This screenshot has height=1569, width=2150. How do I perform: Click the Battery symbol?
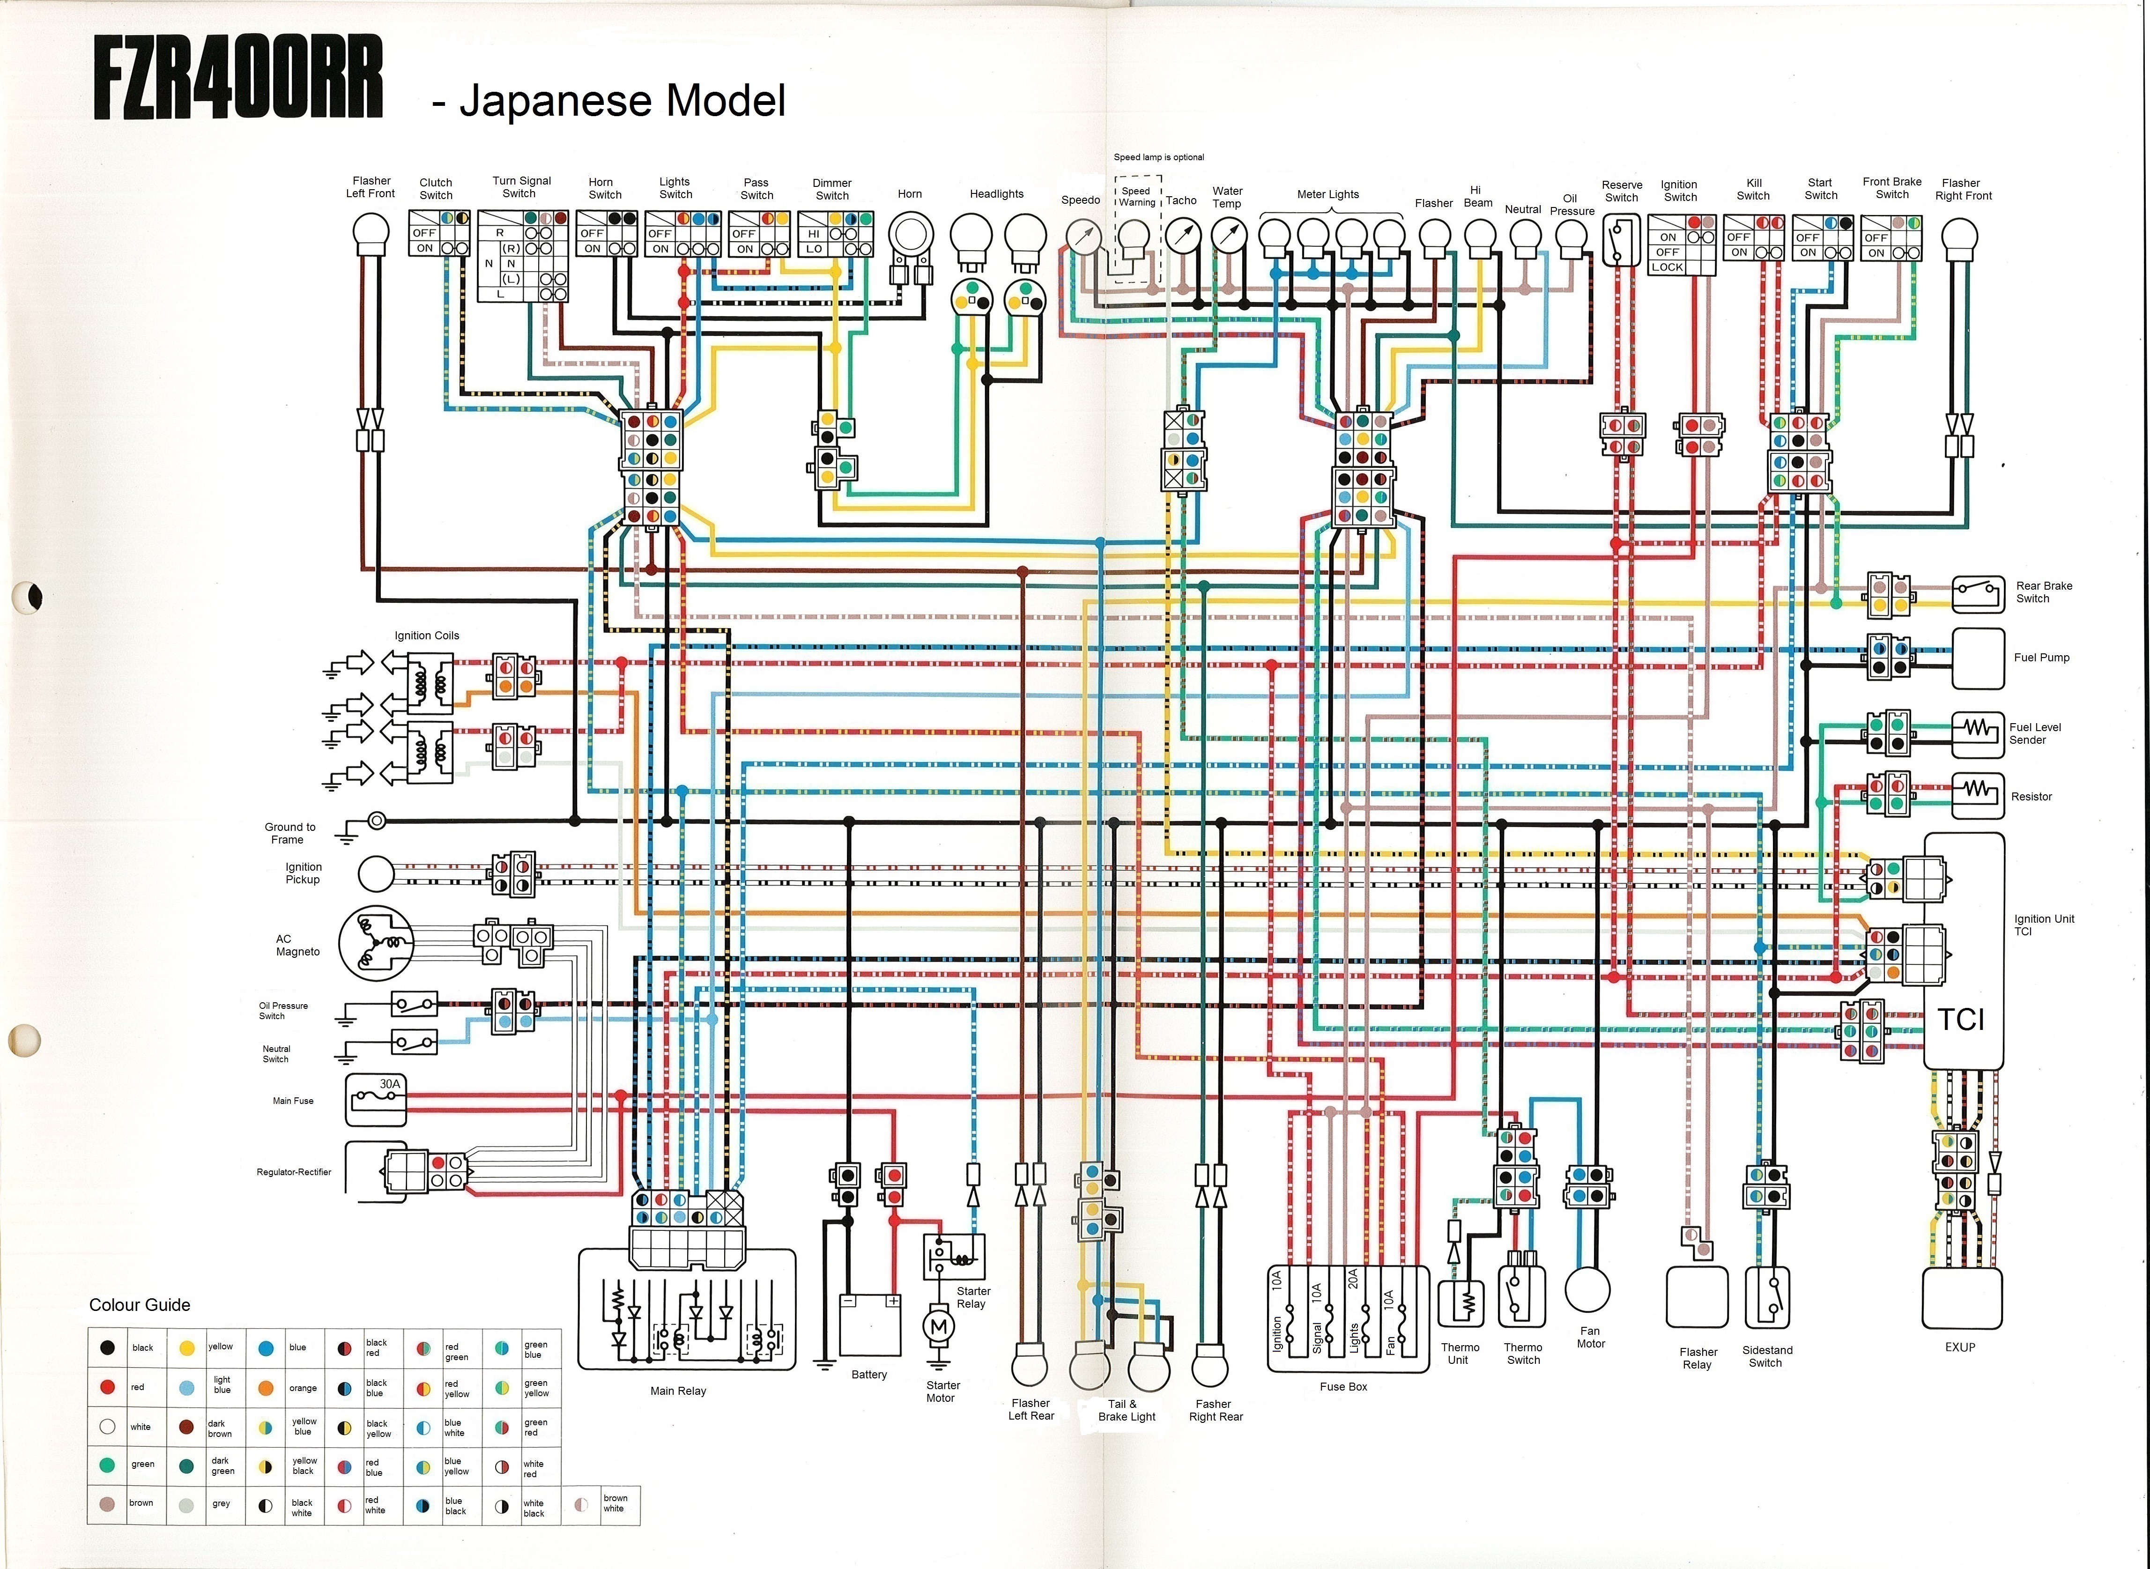[x=870, y=1325]
